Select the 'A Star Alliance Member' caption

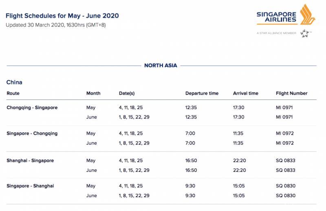point(277,33)
